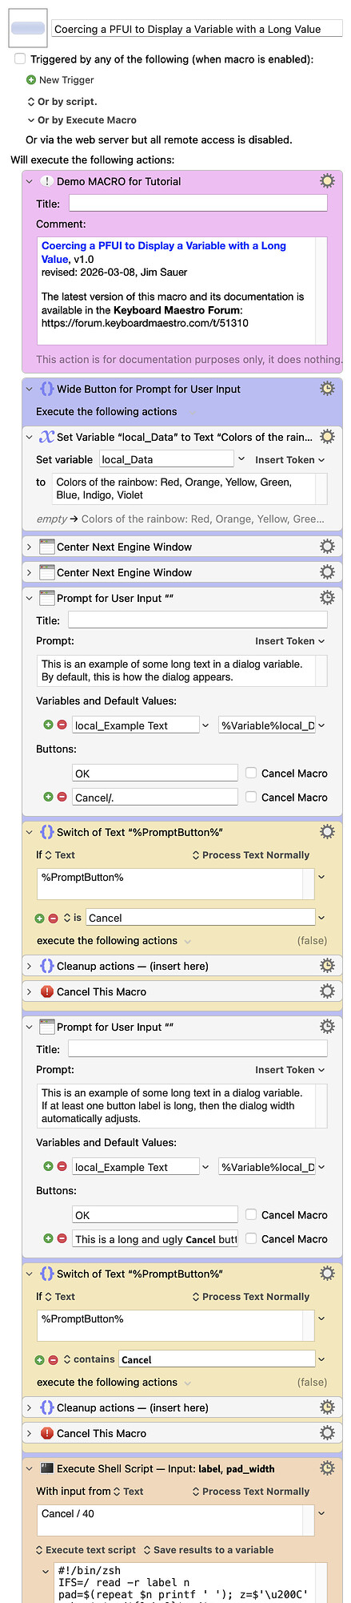351x1603 pixels.
Task: Open the gear menu of Execute Shell Script action
Action: 327,1468
